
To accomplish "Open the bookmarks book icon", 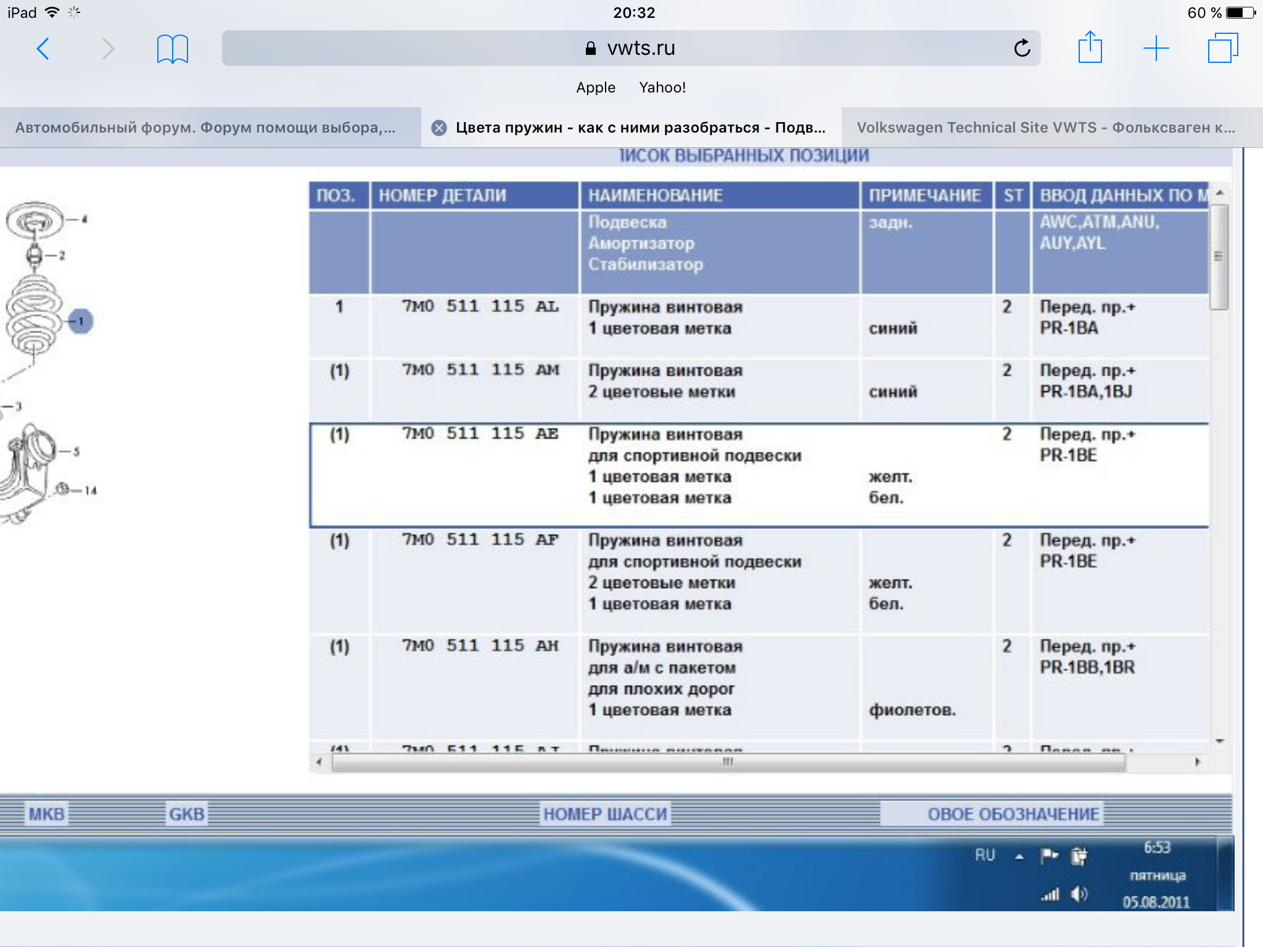I will pos(172,49).
